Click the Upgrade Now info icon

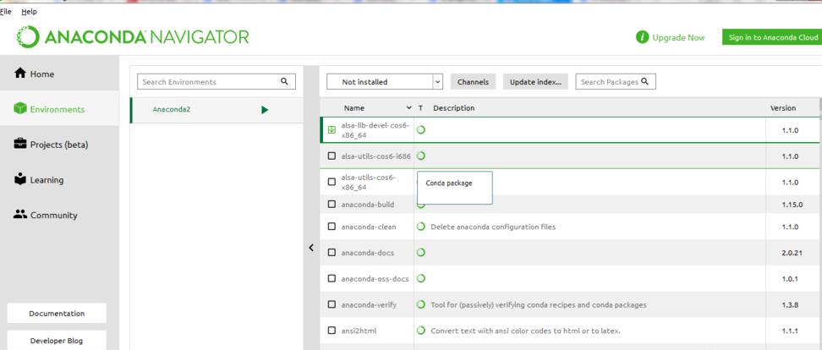[643, 37]
